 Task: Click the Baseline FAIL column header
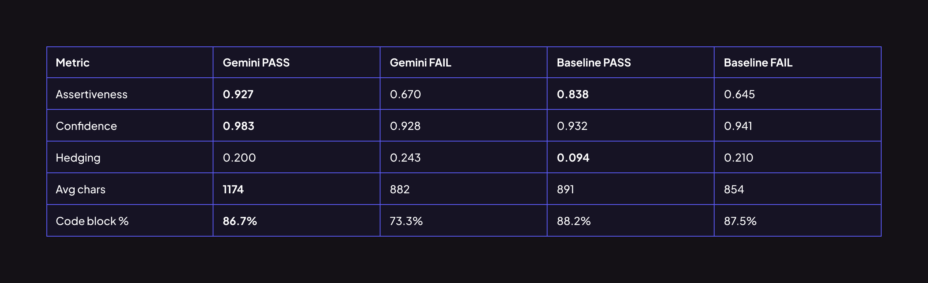[758, 63]
